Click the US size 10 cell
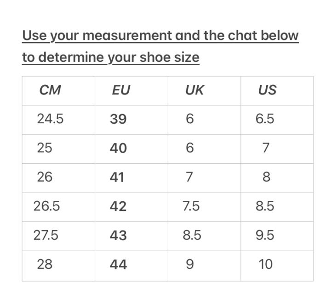Screen dimensions: 331x304 (x=266, y=265)
